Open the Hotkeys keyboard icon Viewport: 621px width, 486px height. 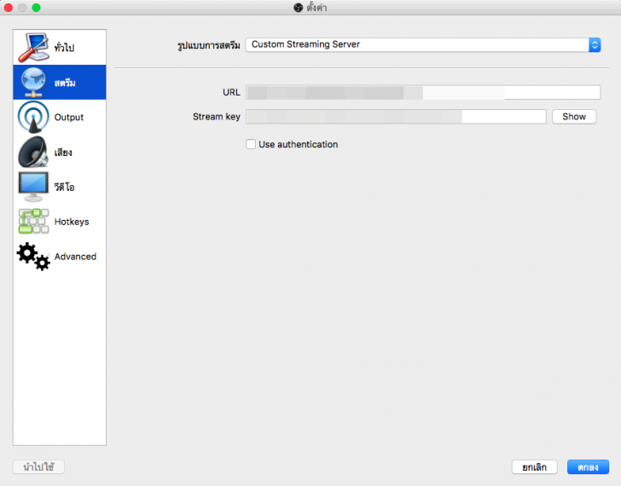click(x=33, y=221)
